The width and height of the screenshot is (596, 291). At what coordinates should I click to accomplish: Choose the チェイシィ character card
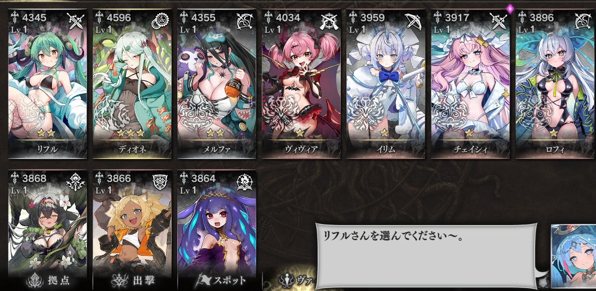click(470, 84)
